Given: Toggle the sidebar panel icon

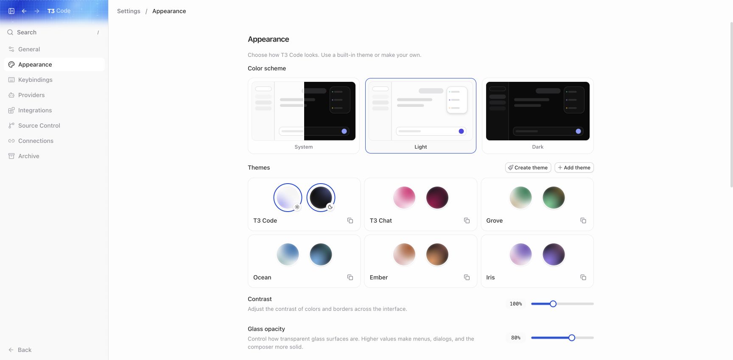Looking at the screenshot, I should point(11,11).
